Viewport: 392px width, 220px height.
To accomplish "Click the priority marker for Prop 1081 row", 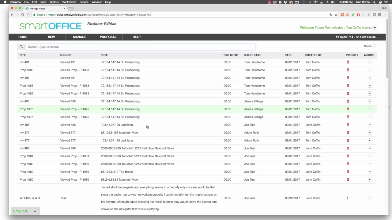I will [x=348, y=156].
